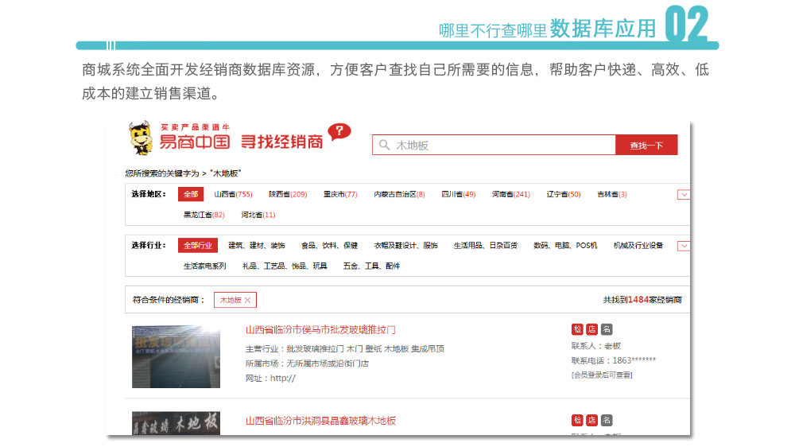Expand the industry list with the arrow
This screenshot has width=795, height=447.
[683, 246]
